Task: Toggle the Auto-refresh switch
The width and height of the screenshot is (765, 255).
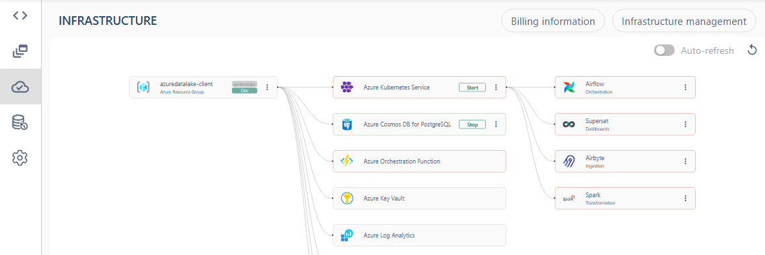Action: 664,50
